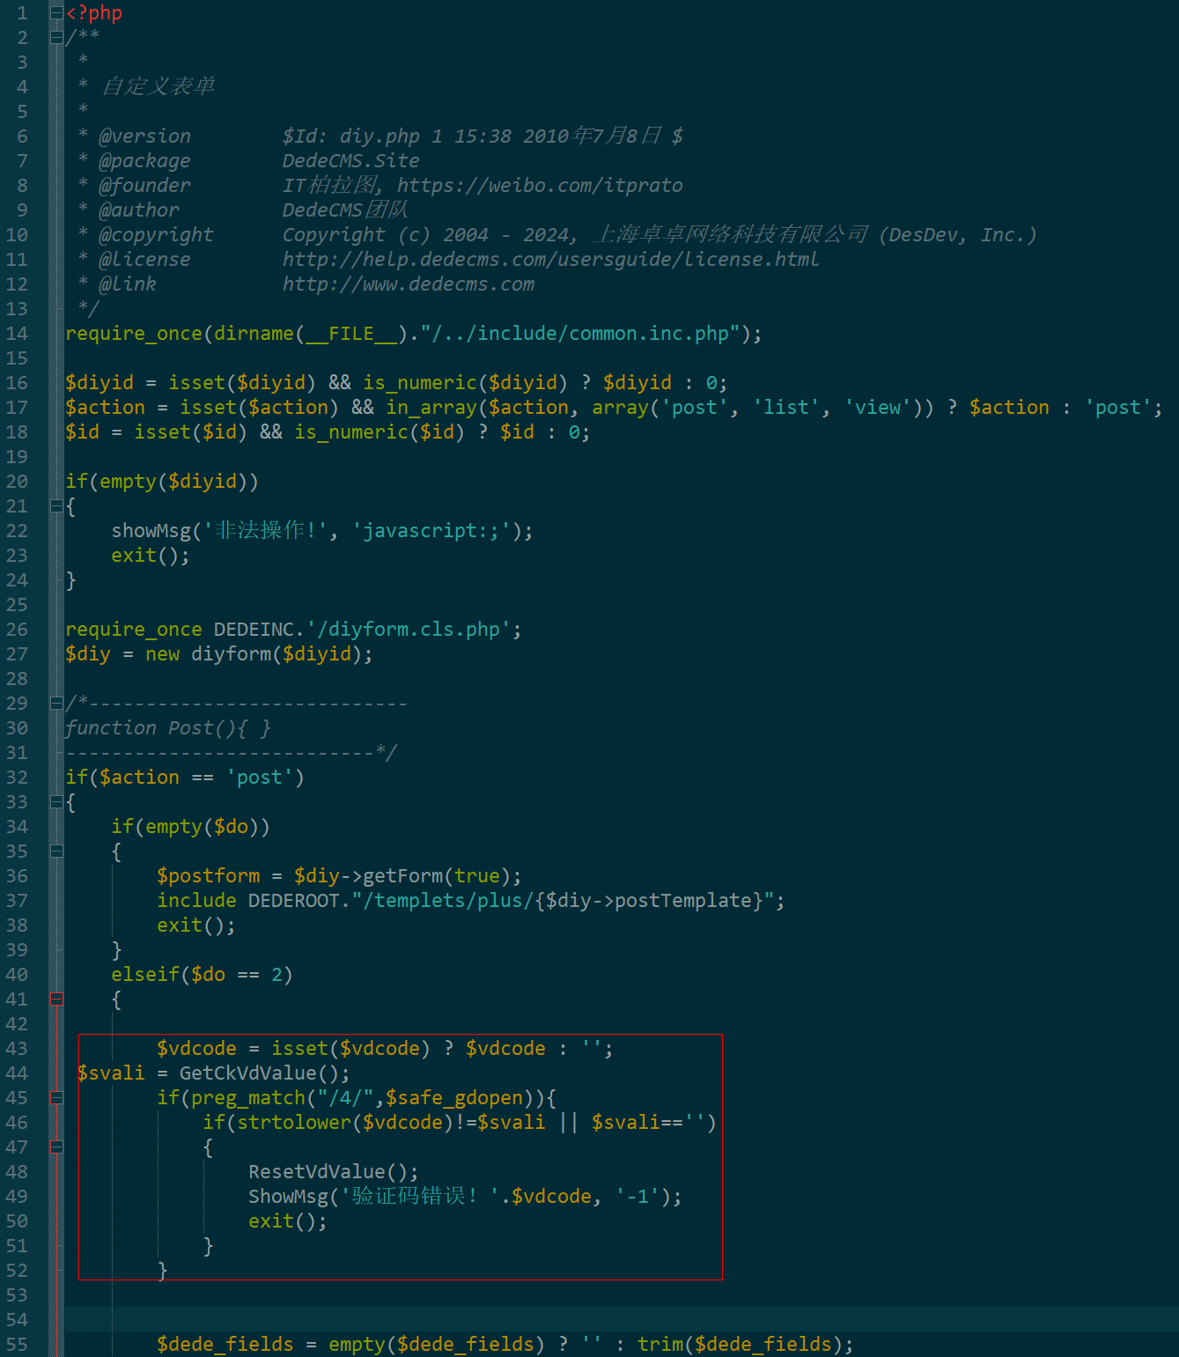Click '$safe_gdopen' on line 45
This screenshot has height=1357, width=1179.
[x=454, y=1098]
